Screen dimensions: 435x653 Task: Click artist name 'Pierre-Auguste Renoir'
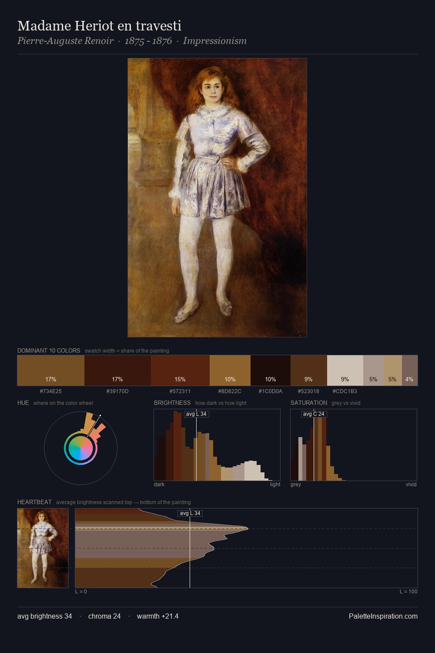pos(65,41)
